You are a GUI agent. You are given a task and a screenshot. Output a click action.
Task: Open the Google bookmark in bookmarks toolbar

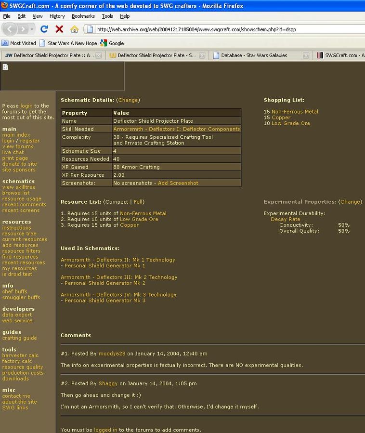click(x=112, y=43)
